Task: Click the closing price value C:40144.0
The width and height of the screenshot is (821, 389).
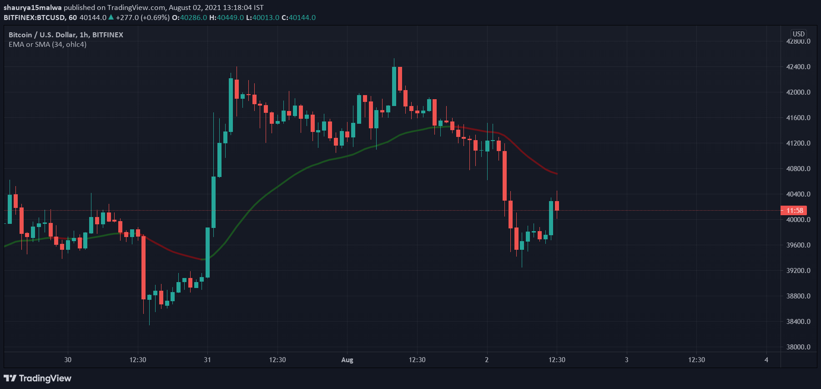Action: click(x=298, y=17)
